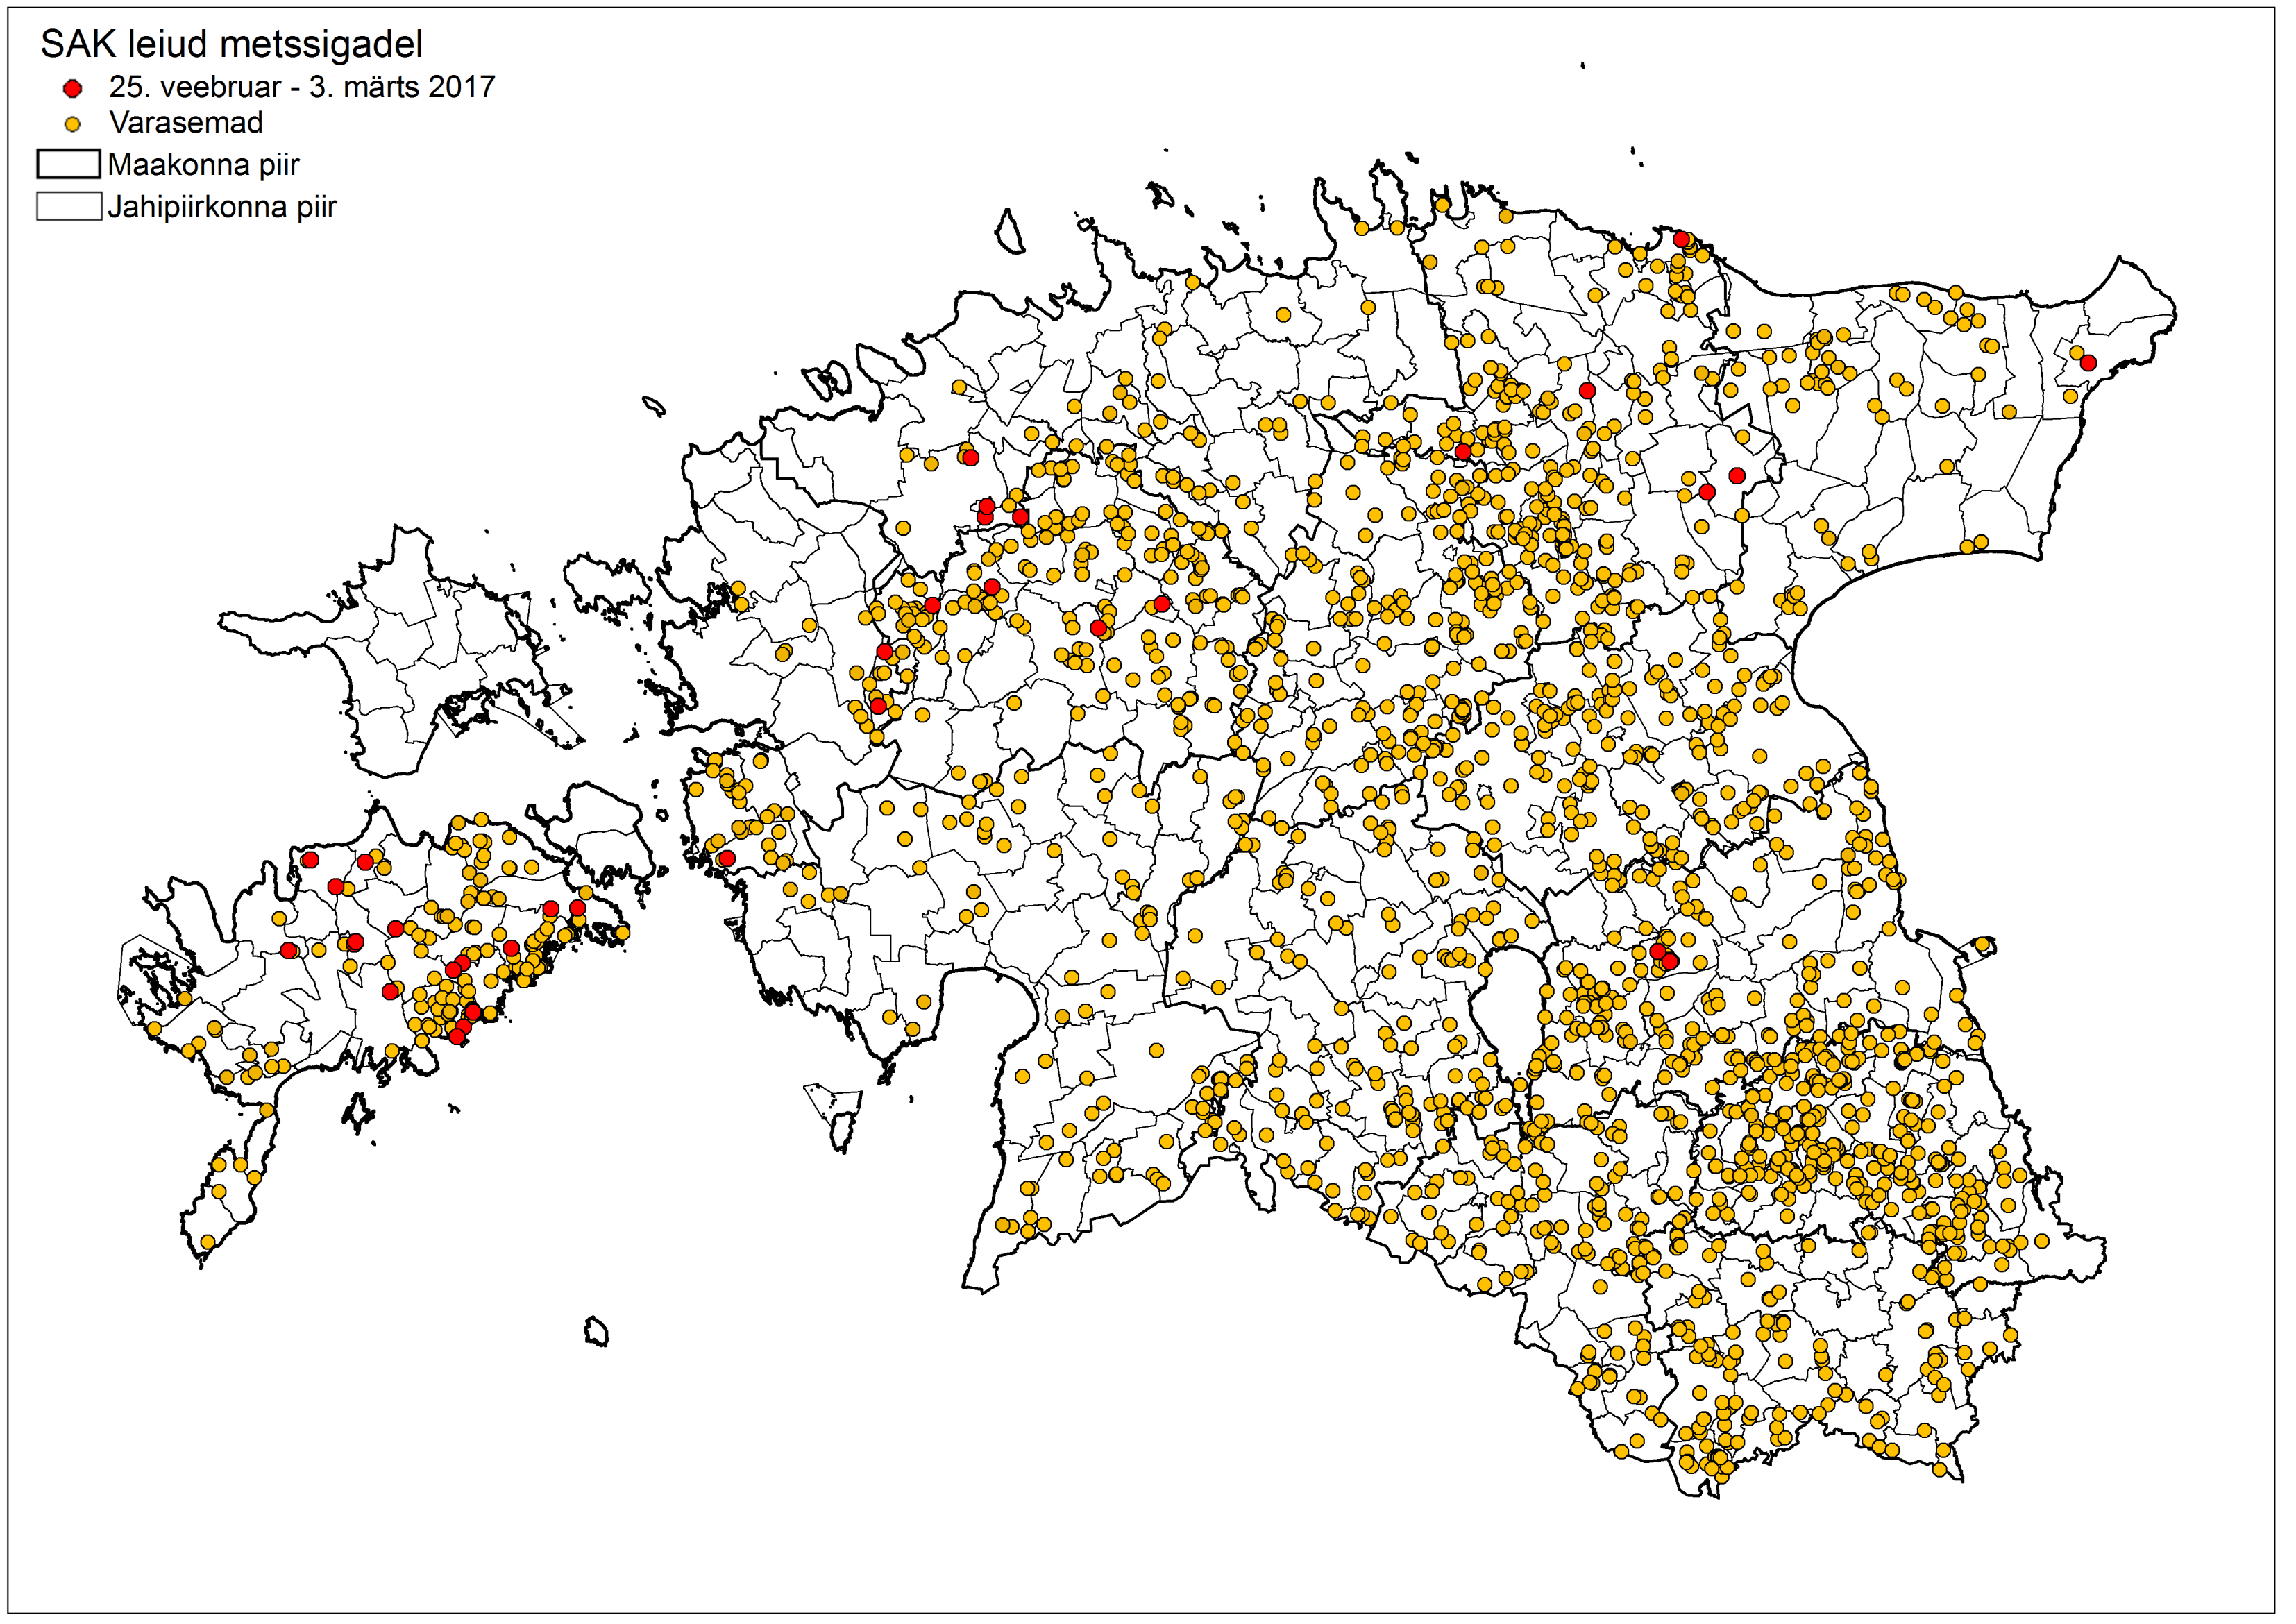The height and width of the screenshot is (1624, 2296).
Task: Click the red dot legend symbol
Action: [x=72, y=89]
